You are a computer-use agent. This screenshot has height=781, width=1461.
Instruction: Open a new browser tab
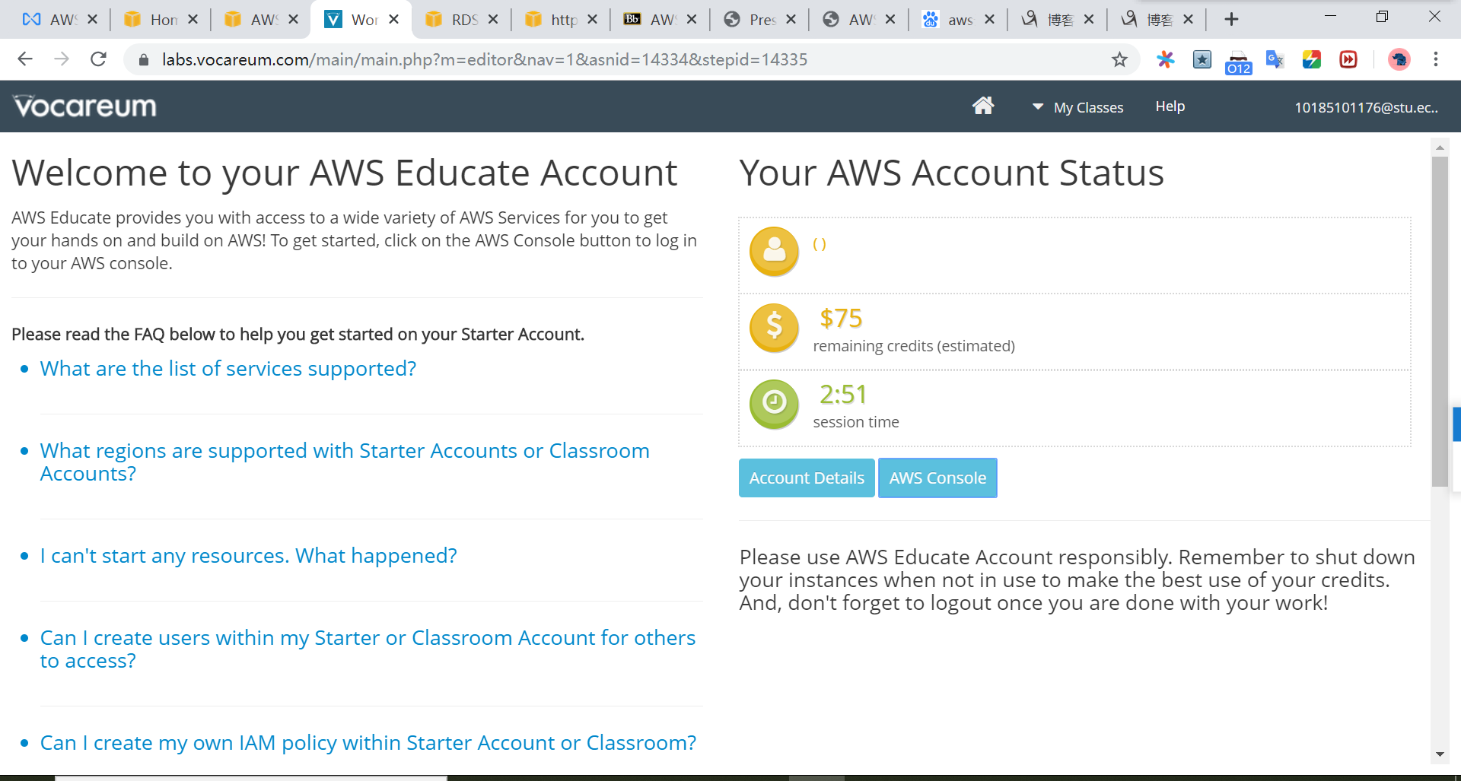coord(1231,19)
